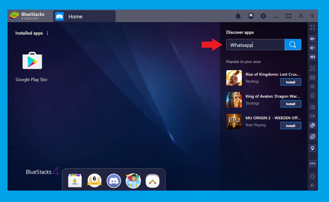This screenshot has height=202, width=329.
Task: Open the Google Play Store app
Action: click(32, 60)
